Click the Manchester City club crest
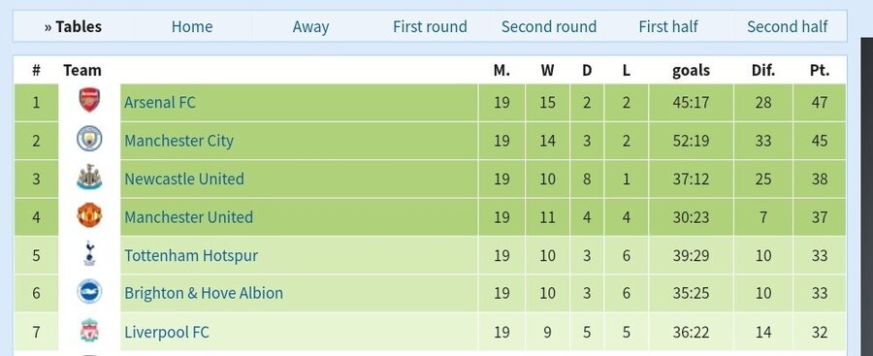This screenshot has width=873, height=356. click(x=89, y=139)
